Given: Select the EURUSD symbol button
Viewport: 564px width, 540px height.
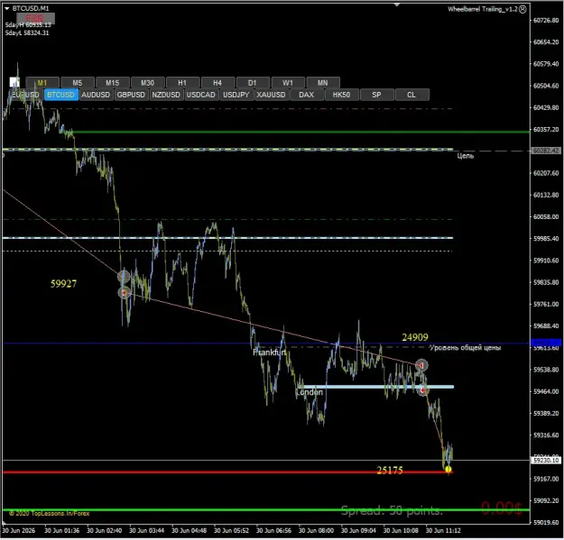Looking at the screenshot, I should [25, 95].
